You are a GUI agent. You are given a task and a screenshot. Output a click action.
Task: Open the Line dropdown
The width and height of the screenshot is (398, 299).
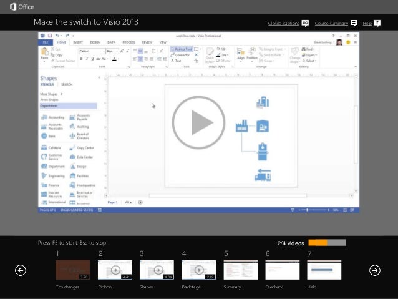[222, 55]
